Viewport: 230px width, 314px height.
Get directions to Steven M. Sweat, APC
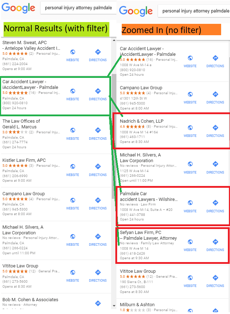[x=98, y=55]
